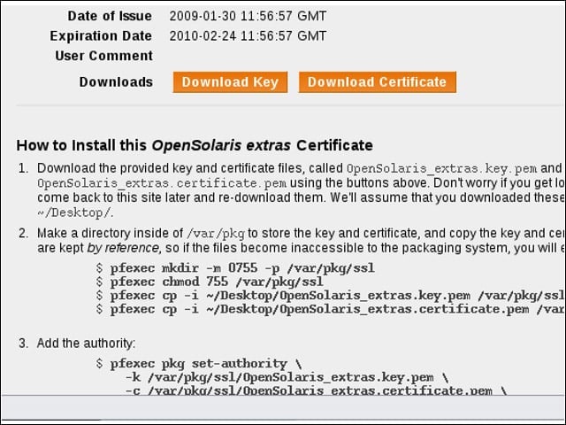Screen dimensions: 566x425
Task: Select the issue date value 2009-01-30 11:56:57 GMT
Action: pyautogui.click(x=248, y=16)
